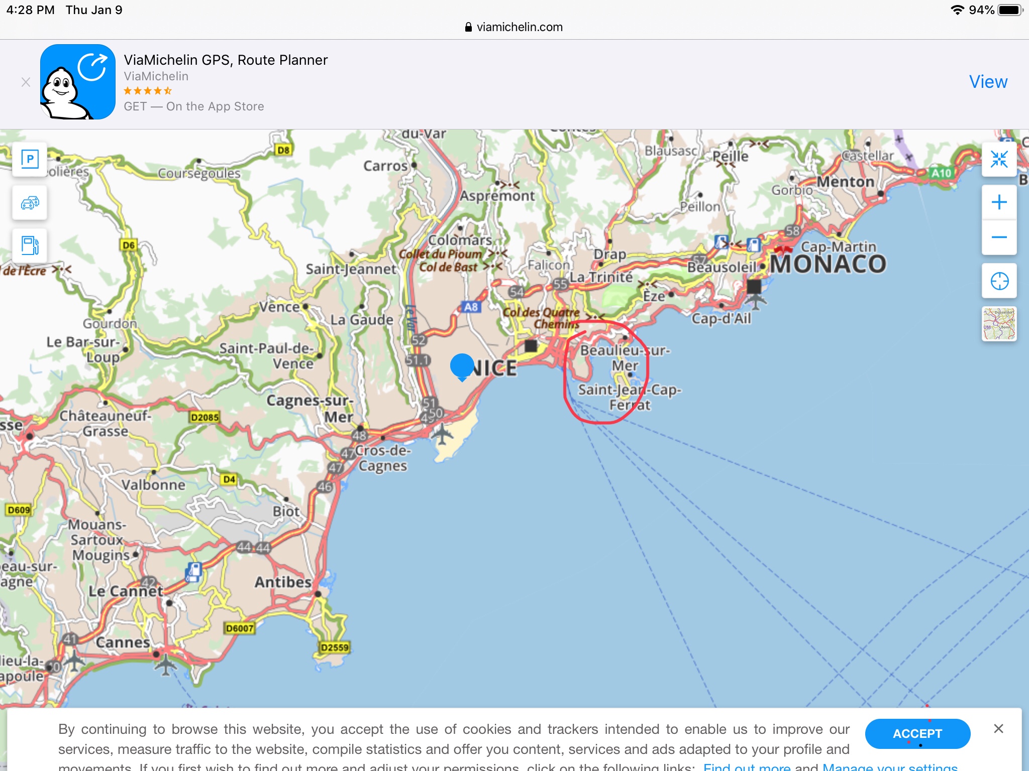This screenshot has width=1029, height=771.
Task: Click the fuel station marker near Le Cannet
Action: point(194,572)
